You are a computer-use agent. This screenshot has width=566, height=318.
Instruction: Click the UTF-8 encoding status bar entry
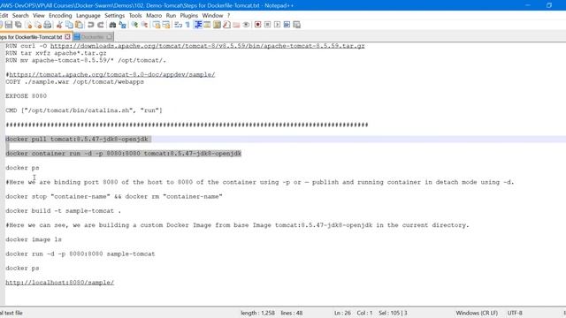[515, 313]
